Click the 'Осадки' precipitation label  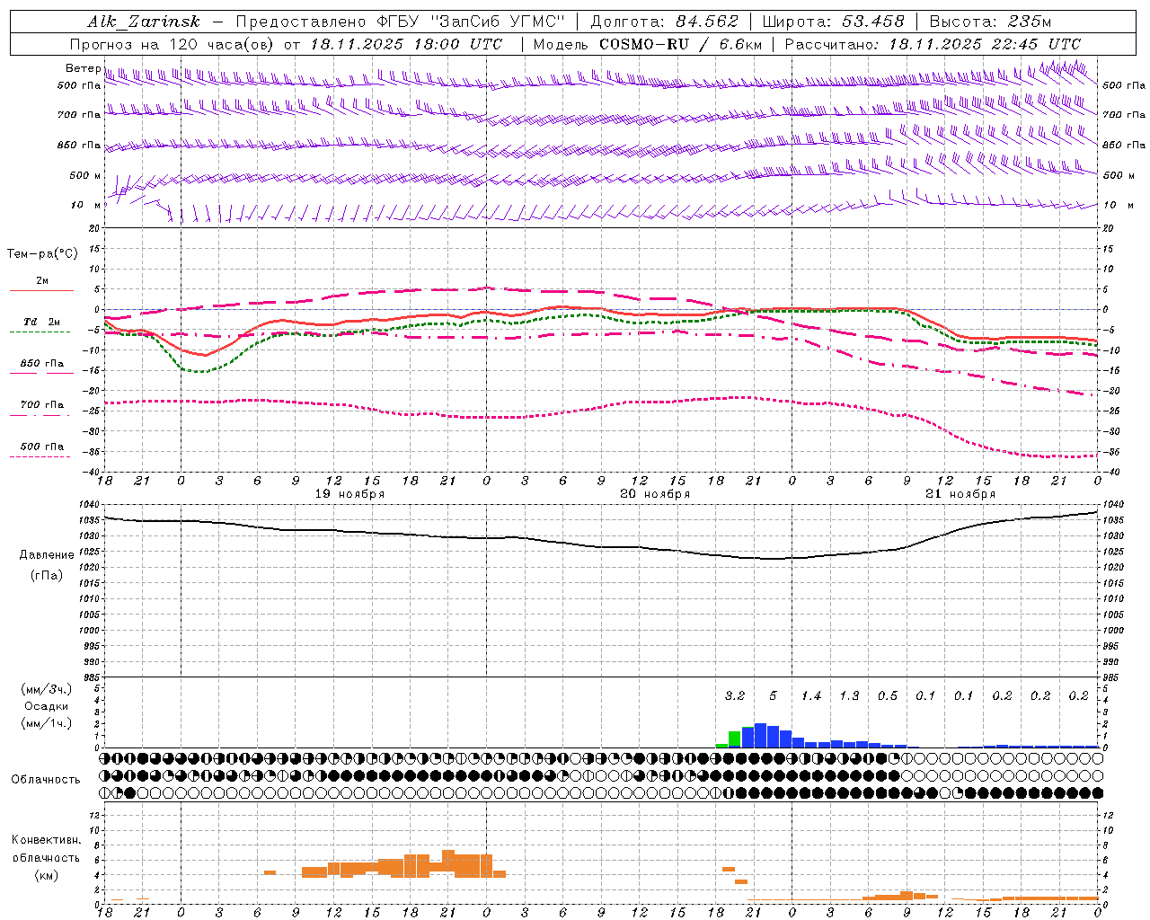click(47, 706)
